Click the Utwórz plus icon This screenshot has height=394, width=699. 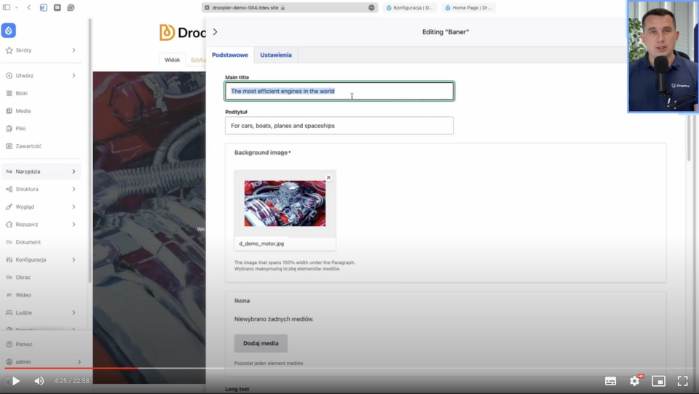pos(9,76)
